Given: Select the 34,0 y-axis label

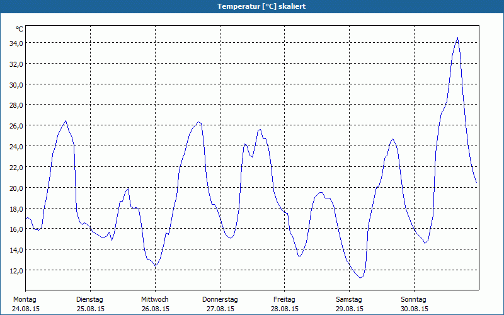Looking at the screenshot, I should [x=16, y=43].
